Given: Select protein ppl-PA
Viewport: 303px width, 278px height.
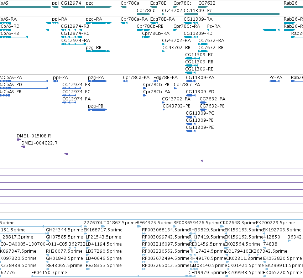Looking at the screenshot, I should point(61,78).
